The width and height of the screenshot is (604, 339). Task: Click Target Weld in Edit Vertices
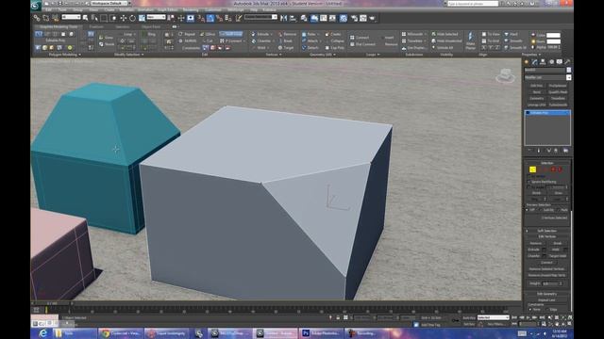[x=558, y=255]
